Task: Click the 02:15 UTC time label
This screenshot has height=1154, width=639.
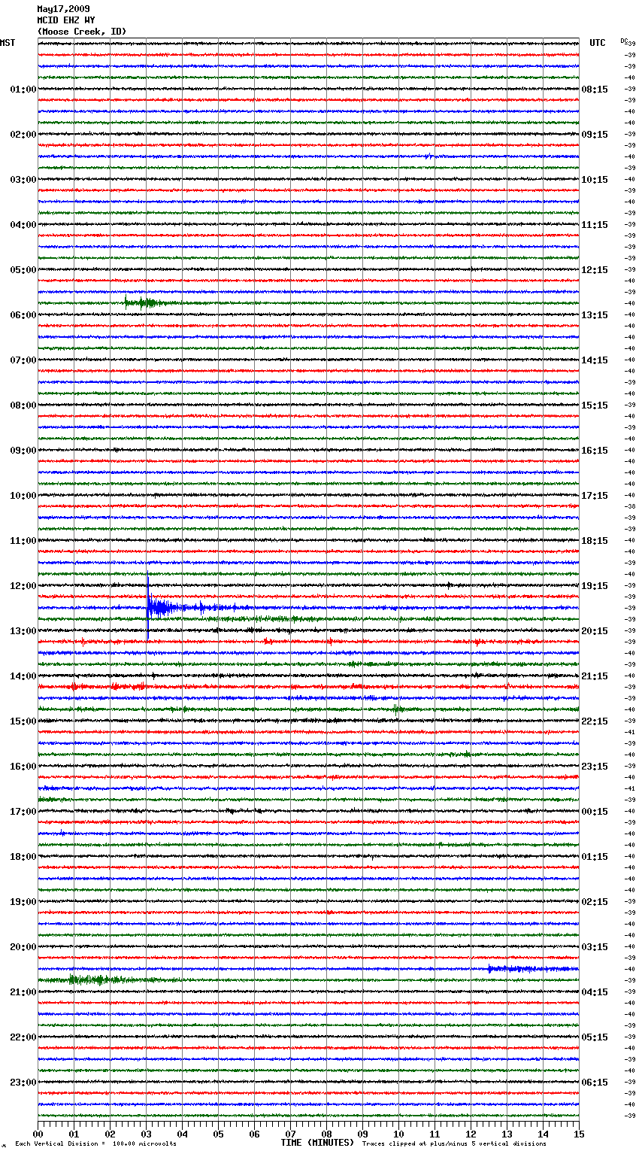Action: point(595,902)
